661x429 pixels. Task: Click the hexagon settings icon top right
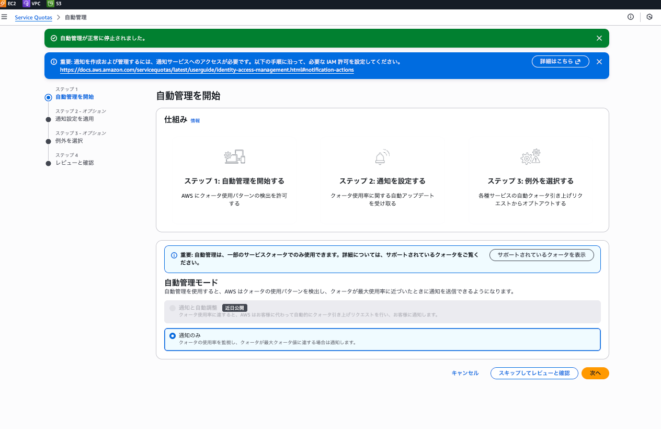tap(649, 17)
